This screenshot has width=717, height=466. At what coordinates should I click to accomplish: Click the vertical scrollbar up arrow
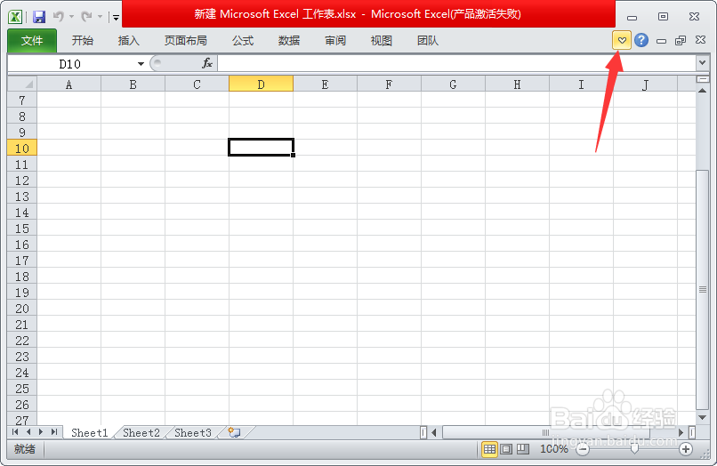point(703,91)
